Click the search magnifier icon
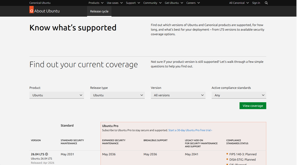Image resolution: width=297 pixels, height=165 pixels. pos(266,3)
